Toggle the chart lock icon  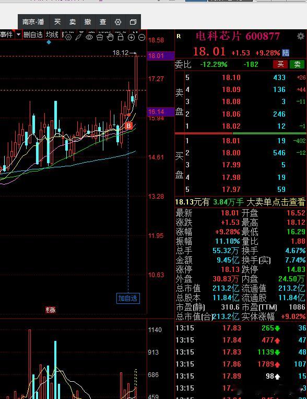tap(121, 37)
